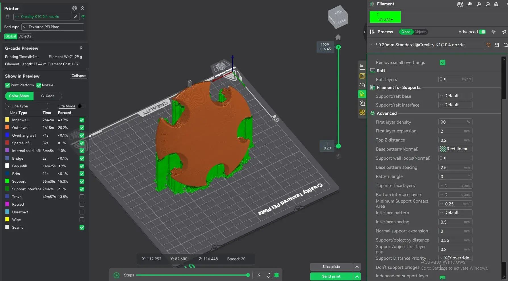
Task: Open the Base pattern Rectilinear dropdown
Action: coord(455,149)
